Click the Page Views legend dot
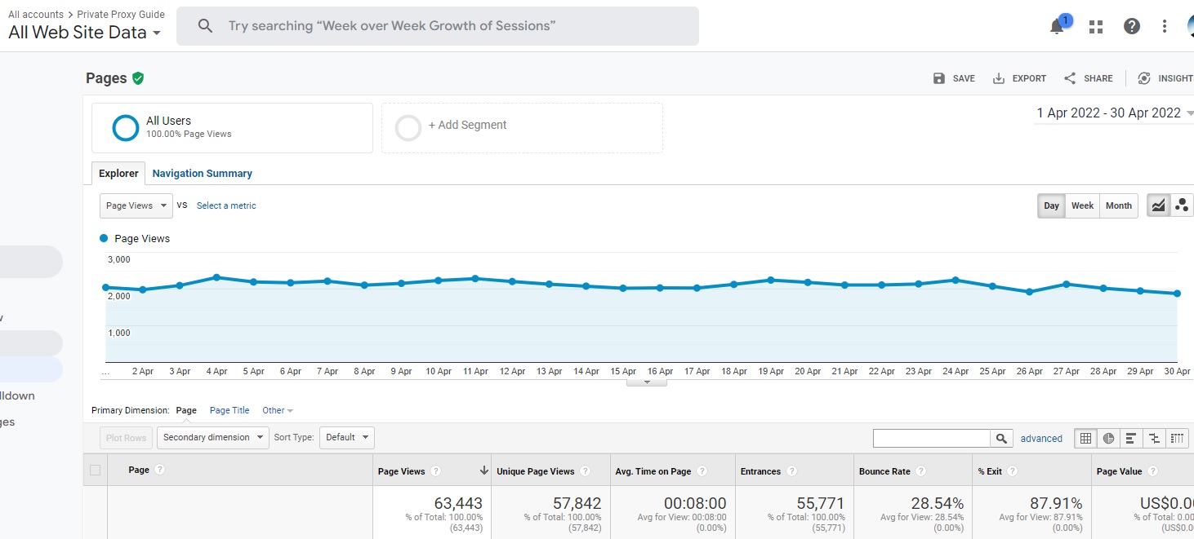 pos(104,238)
